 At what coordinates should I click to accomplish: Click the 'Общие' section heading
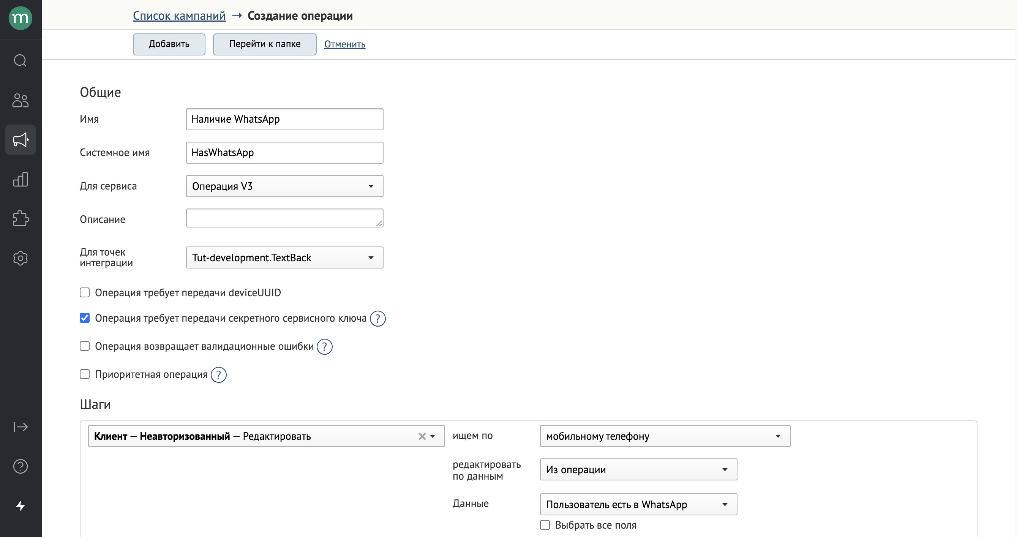point(100,92)
